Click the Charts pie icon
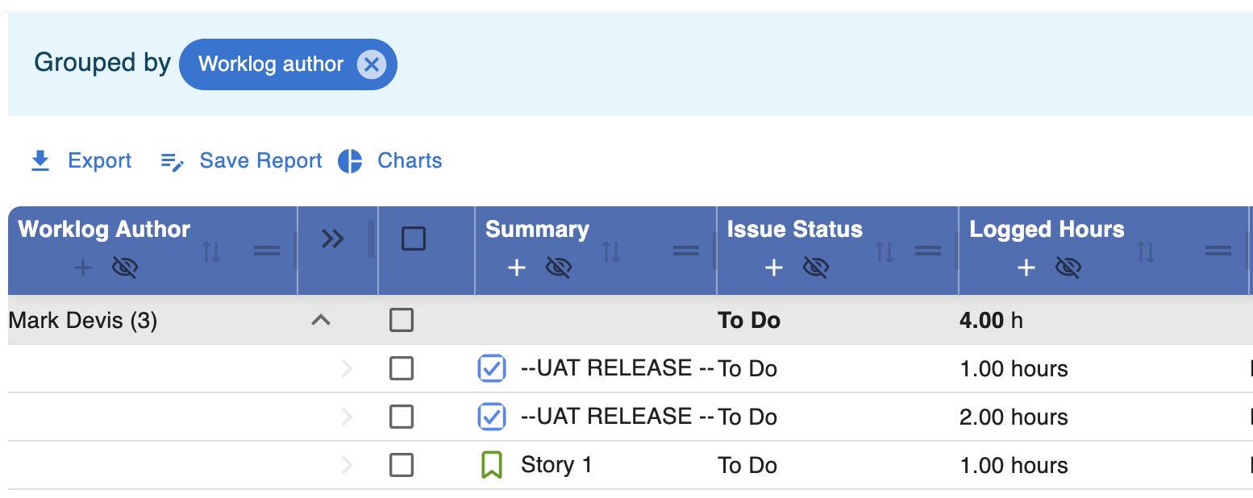Viewport: 1253px width, 498px height. [x=350, y=161]
